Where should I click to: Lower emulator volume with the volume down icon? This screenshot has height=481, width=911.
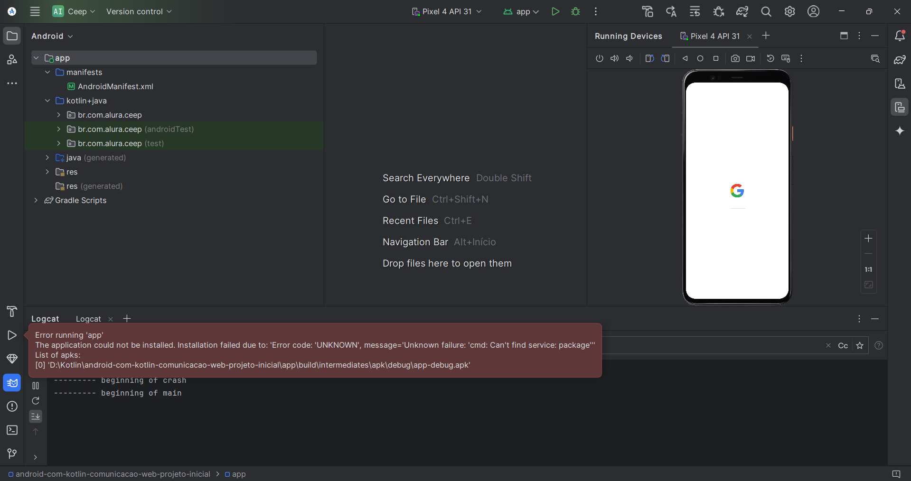click(629, 58)
